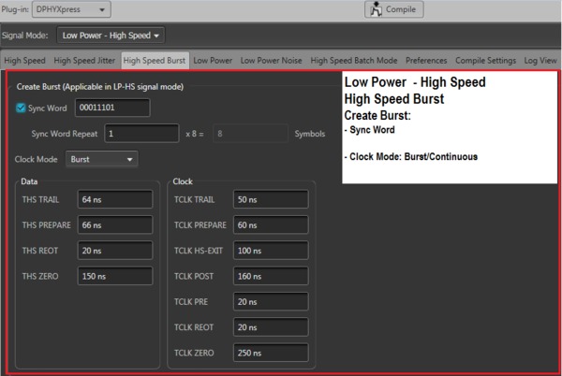Expand the Signal Mode dropdown

111,36
